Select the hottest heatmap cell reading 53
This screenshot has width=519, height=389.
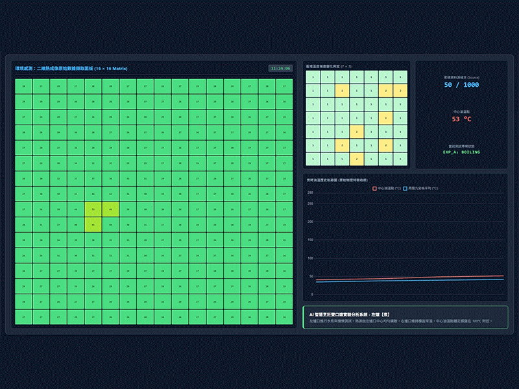coord(93,209)
